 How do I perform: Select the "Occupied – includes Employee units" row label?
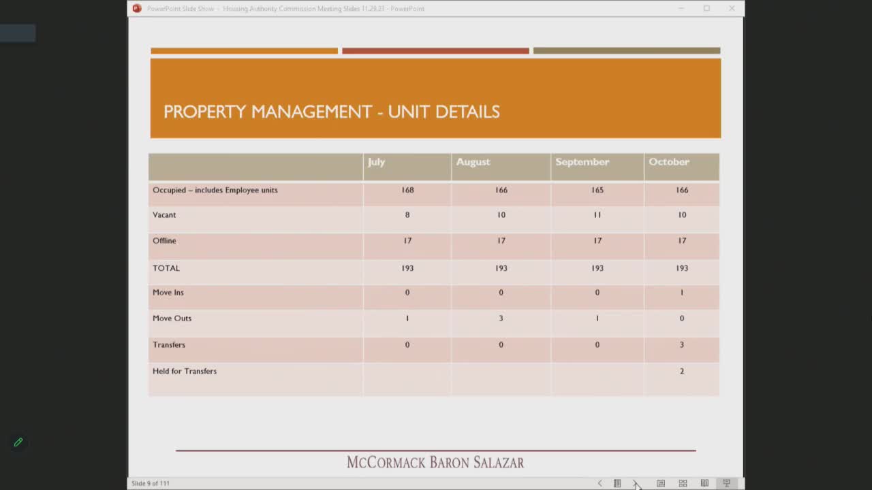[x=215, y=190]
